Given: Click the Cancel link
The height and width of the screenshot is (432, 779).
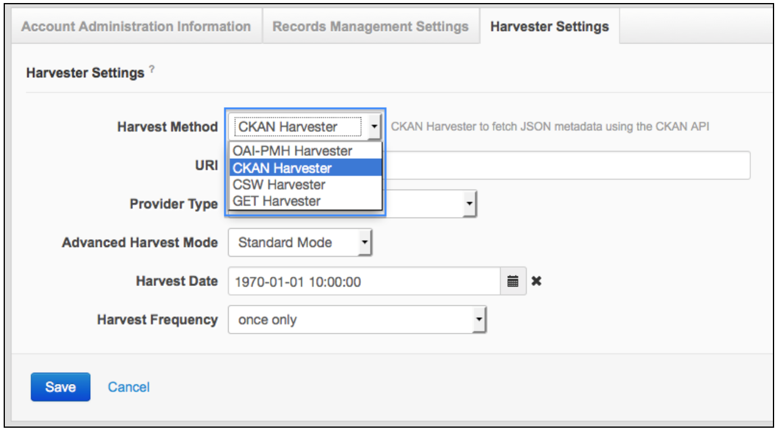Looking at the screenshot, I should (x=129, y=387).
